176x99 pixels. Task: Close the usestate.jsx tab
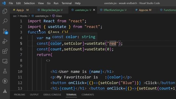coord(94,10)
